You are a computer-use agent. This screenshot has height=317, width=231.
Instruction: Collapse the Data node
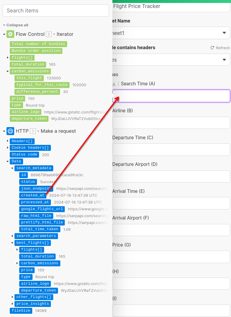click(7, 161)
